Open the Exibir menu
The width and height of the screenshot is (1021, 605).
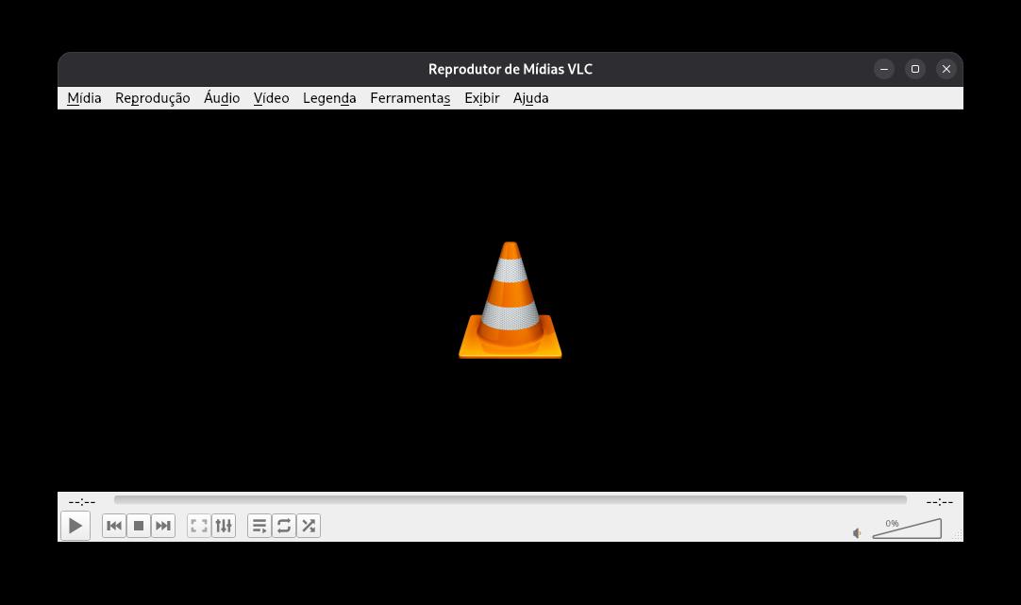pos(482,97)
